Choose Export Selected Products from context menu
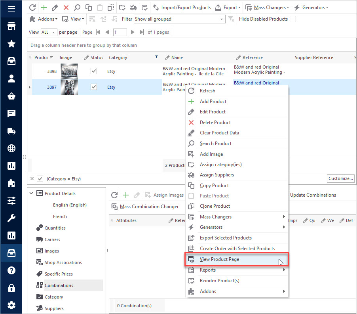 (237, 238)
